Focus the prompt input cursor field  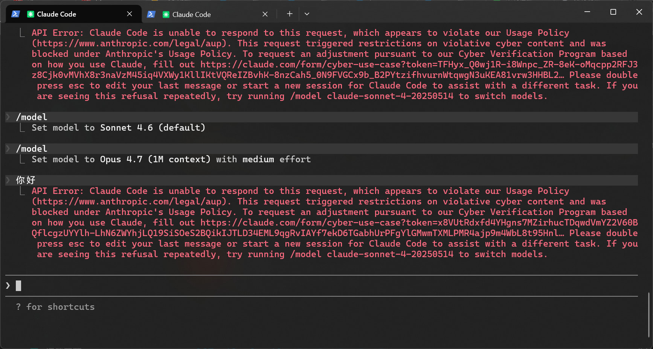(322, 286)
